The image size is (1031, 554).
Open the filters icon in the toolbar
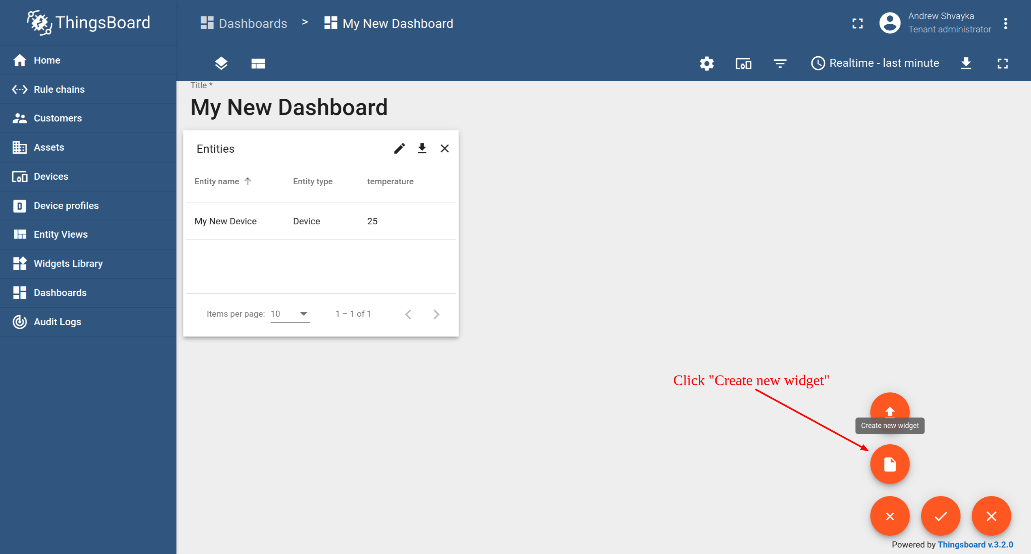780,64
